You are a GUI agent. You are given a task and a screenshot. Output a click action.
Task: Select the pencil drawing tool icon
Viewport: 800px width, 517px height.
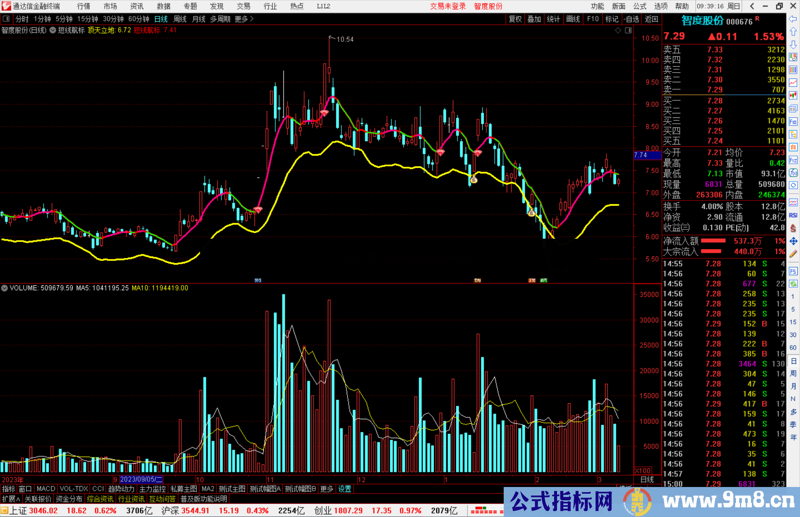pyautogui.click(x=793, y=254)
